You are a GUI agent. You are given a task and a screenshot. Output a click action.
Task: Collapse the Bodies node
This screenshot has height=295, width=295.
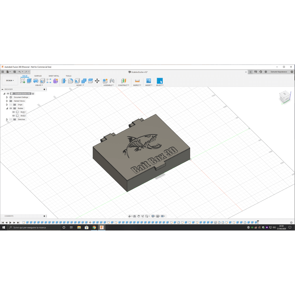[x=7, y=108]
